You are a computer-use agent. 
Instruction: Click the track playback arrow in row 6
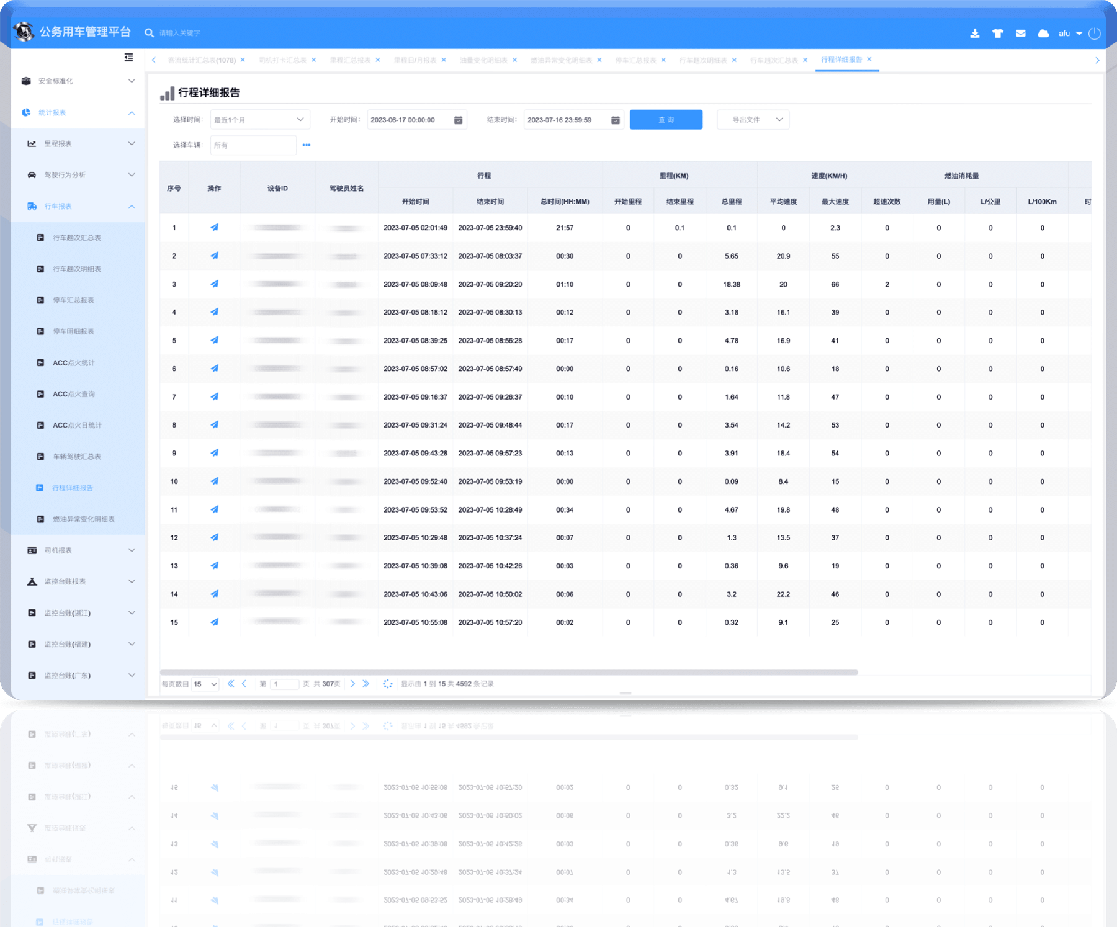[214, 369]
